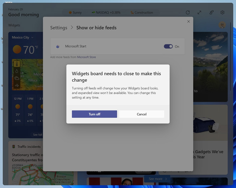Screen dimensions: 236x188
Task: Select the Sunny weather chip
Action: tap(75, 12)
